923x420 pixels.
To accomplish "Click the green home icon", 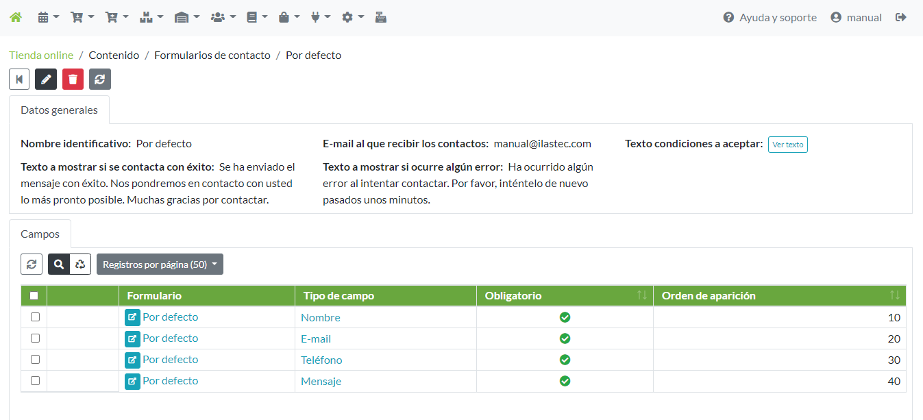I will [x=15, y=17].
